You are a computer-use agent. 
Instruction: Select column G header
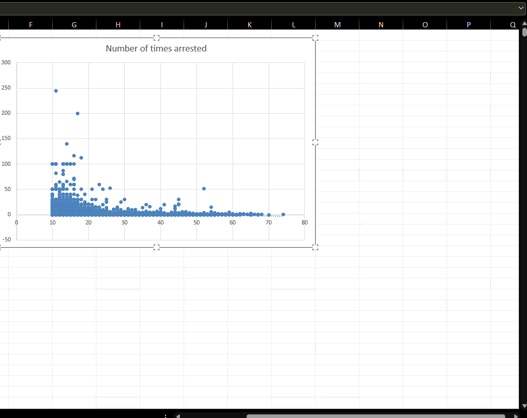(x=74, y=24)
